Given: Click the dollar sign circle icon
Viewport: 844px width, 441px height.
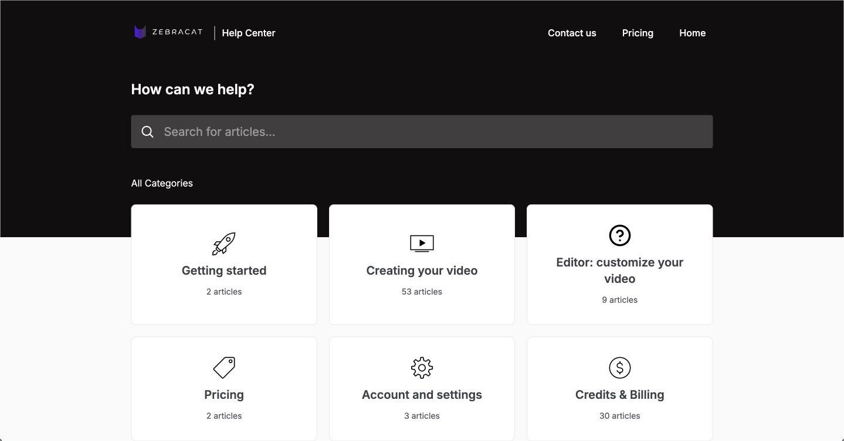Looking at the screenshot, I should [x=619, y=368].
